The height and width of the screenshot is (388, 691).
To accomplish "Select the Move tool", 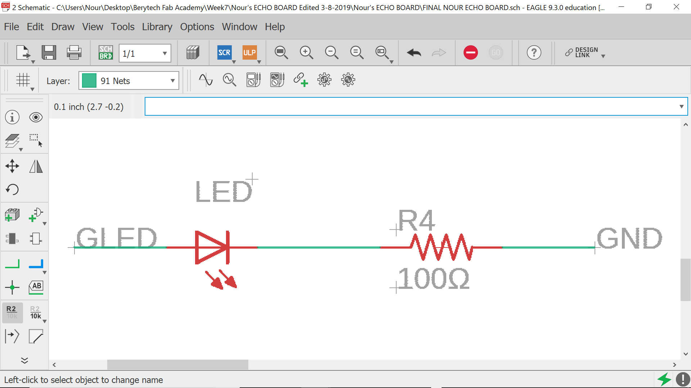I will pos(12,166).
